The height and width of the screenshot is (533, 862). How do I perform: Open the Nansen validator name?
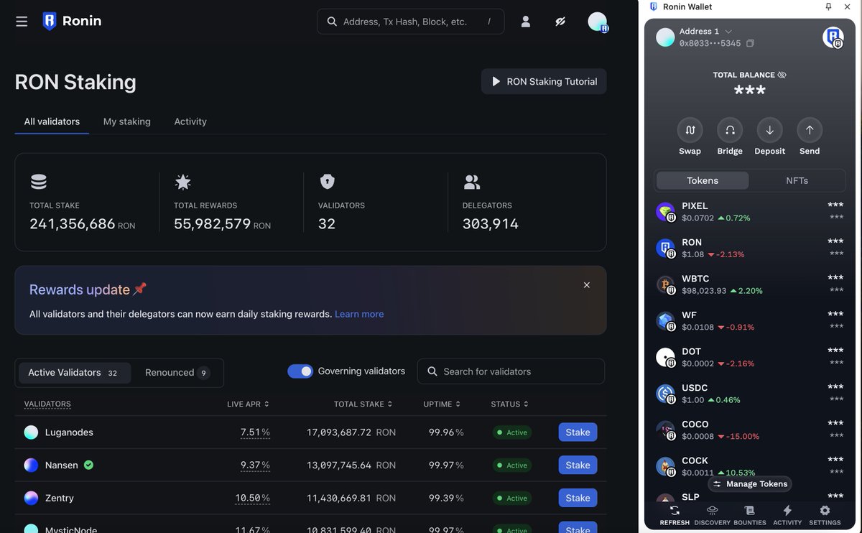62,465
